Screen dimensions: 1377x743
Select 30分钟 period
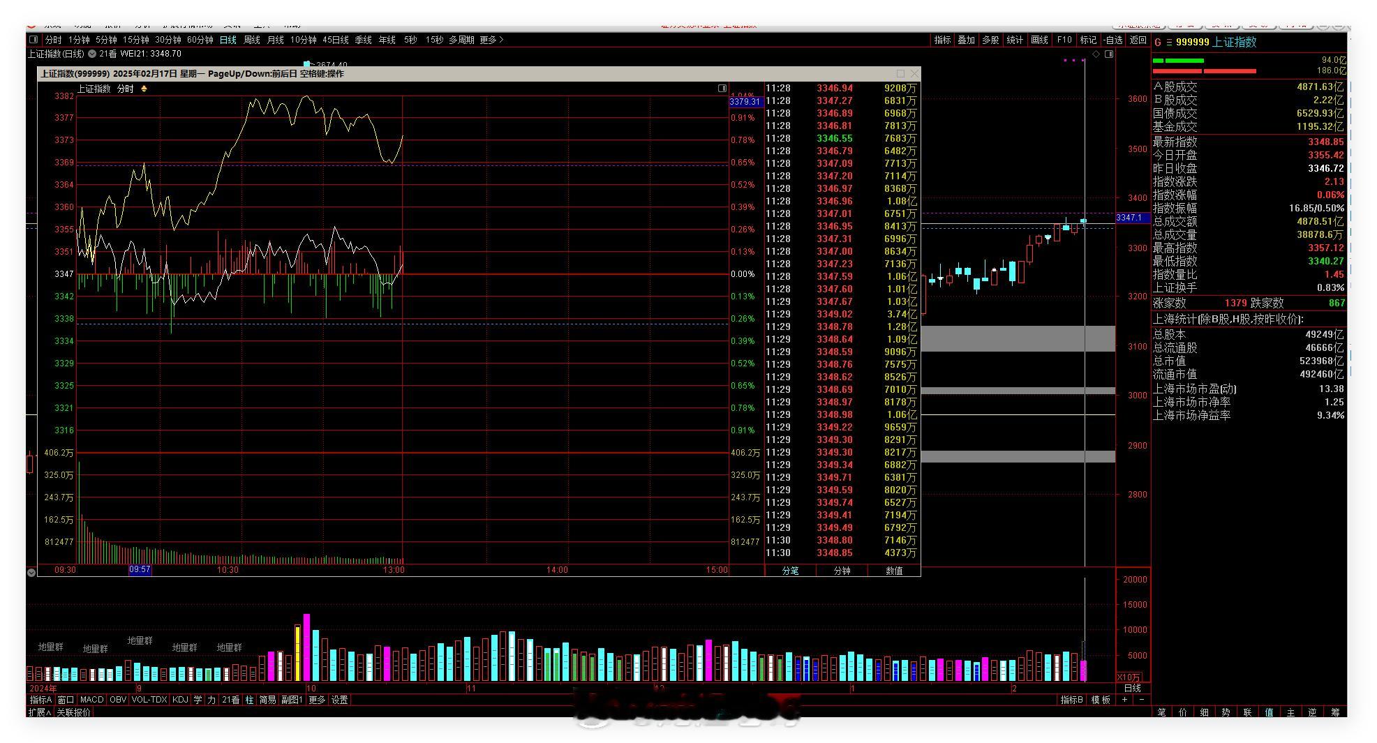168,40
